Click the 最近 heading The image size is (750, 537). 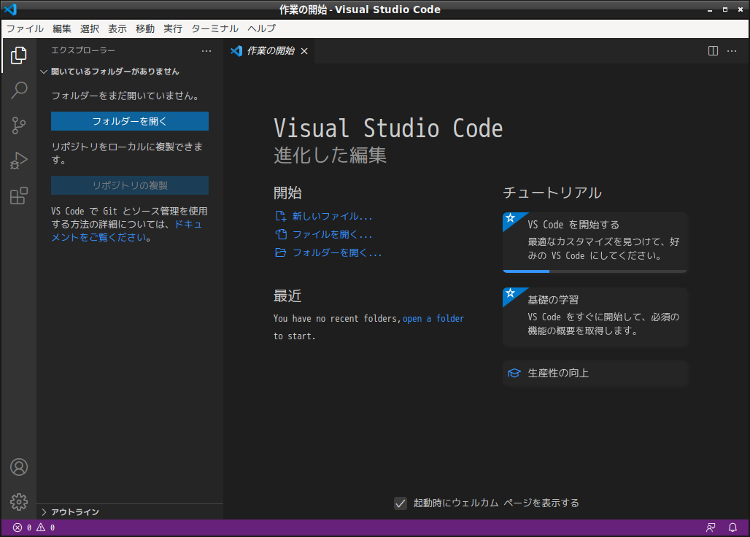click(287, 296)
